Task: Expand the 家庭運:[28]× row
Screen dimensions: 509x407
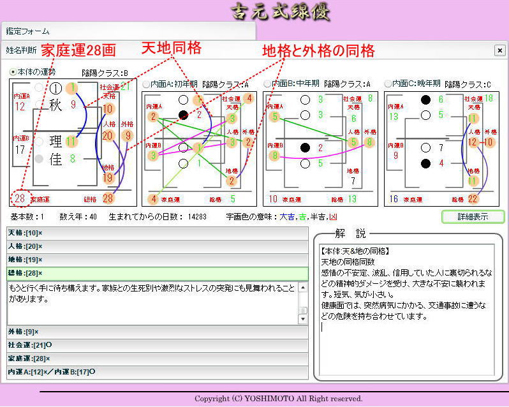Action: pyautogui.click(x=158, y=359)
